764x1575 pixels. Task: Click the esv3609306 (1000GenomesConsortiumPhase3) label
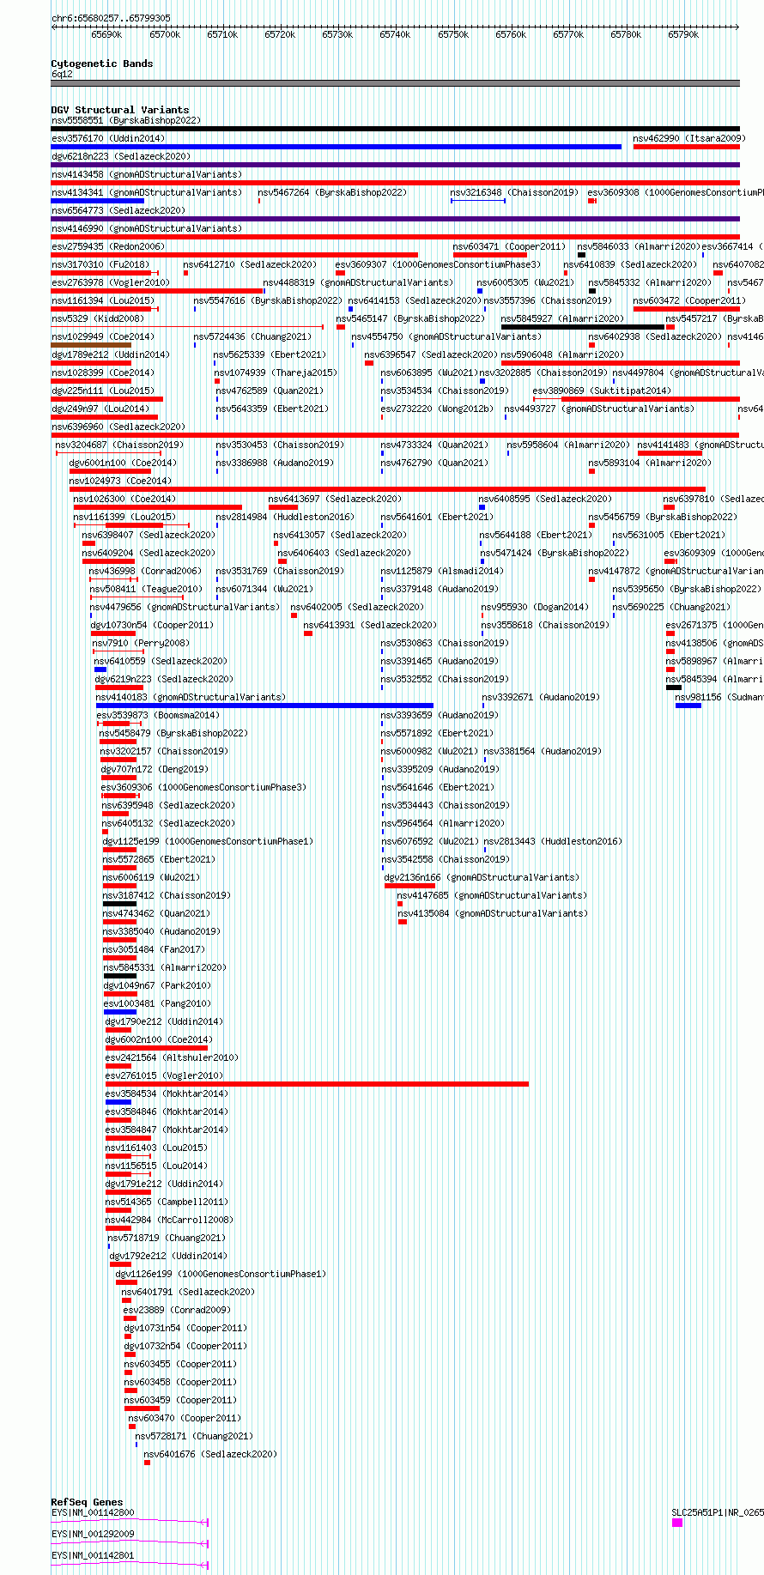[204, 787]
